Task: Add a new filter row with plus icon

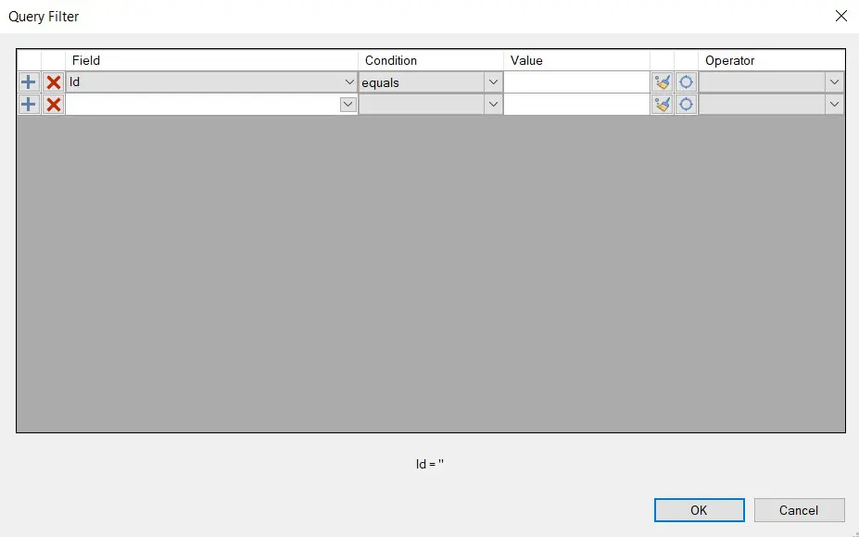Action: click(x=28, y=81)
